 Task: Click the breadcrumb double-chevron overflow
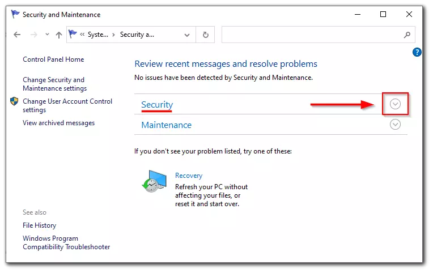point(82,35)
